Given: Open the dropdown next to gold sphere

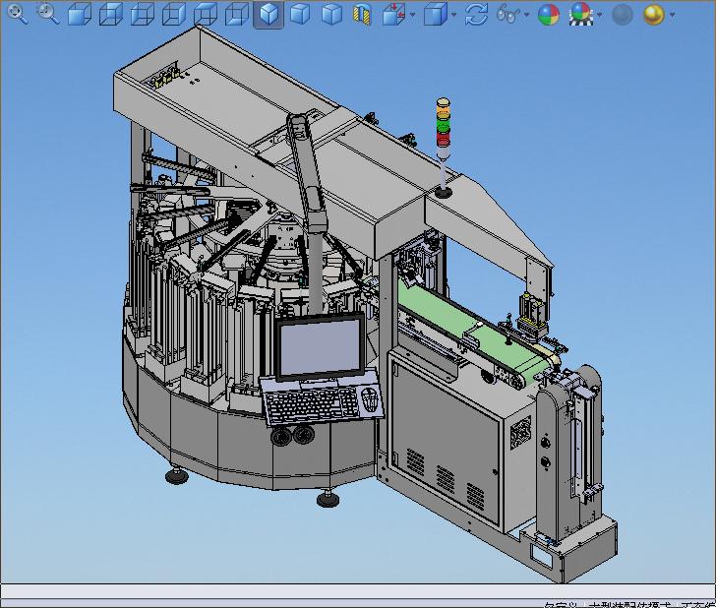Looking at the screenshot, I should (x=672, y=15).
